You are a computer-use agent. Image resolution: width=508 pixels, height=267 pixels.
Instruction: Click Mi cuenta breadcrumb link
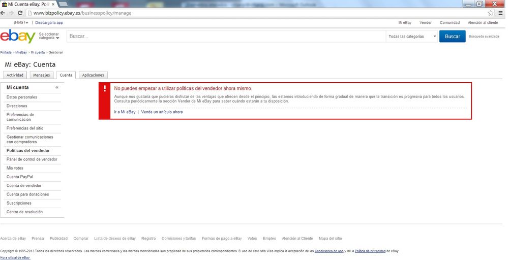coord(38,52)
